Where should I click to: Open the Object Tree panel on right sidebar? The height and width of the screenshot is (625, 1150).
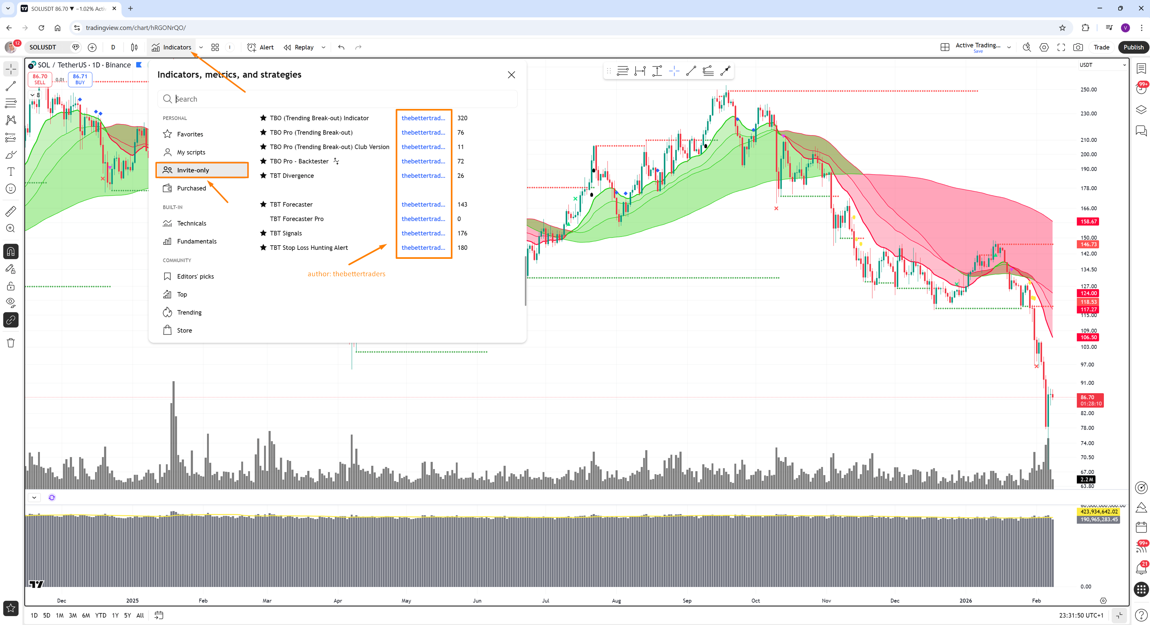pyautogui.click(x=1141, y=109)
